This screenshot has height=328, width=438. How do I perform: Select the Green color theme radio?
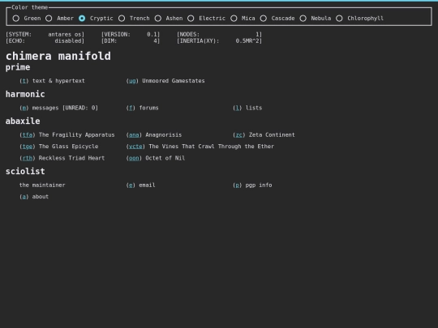[x=16, y=19]
